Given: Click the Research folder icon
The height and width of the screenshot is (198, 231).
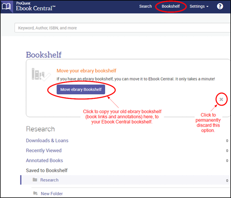Looking at the screenshot, I should 35,180.
